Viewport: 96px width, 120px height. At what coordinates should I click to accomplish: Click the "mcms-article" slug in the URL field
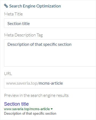[51, 83]
